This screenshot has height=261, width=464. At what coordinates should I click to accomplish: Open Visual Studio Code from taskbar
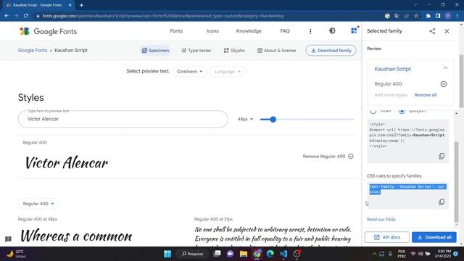[283, 254]
